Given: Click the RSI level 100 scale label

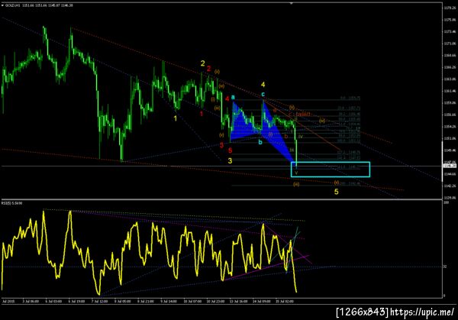Looking at the screenshot, I should (x=446, y=202).
